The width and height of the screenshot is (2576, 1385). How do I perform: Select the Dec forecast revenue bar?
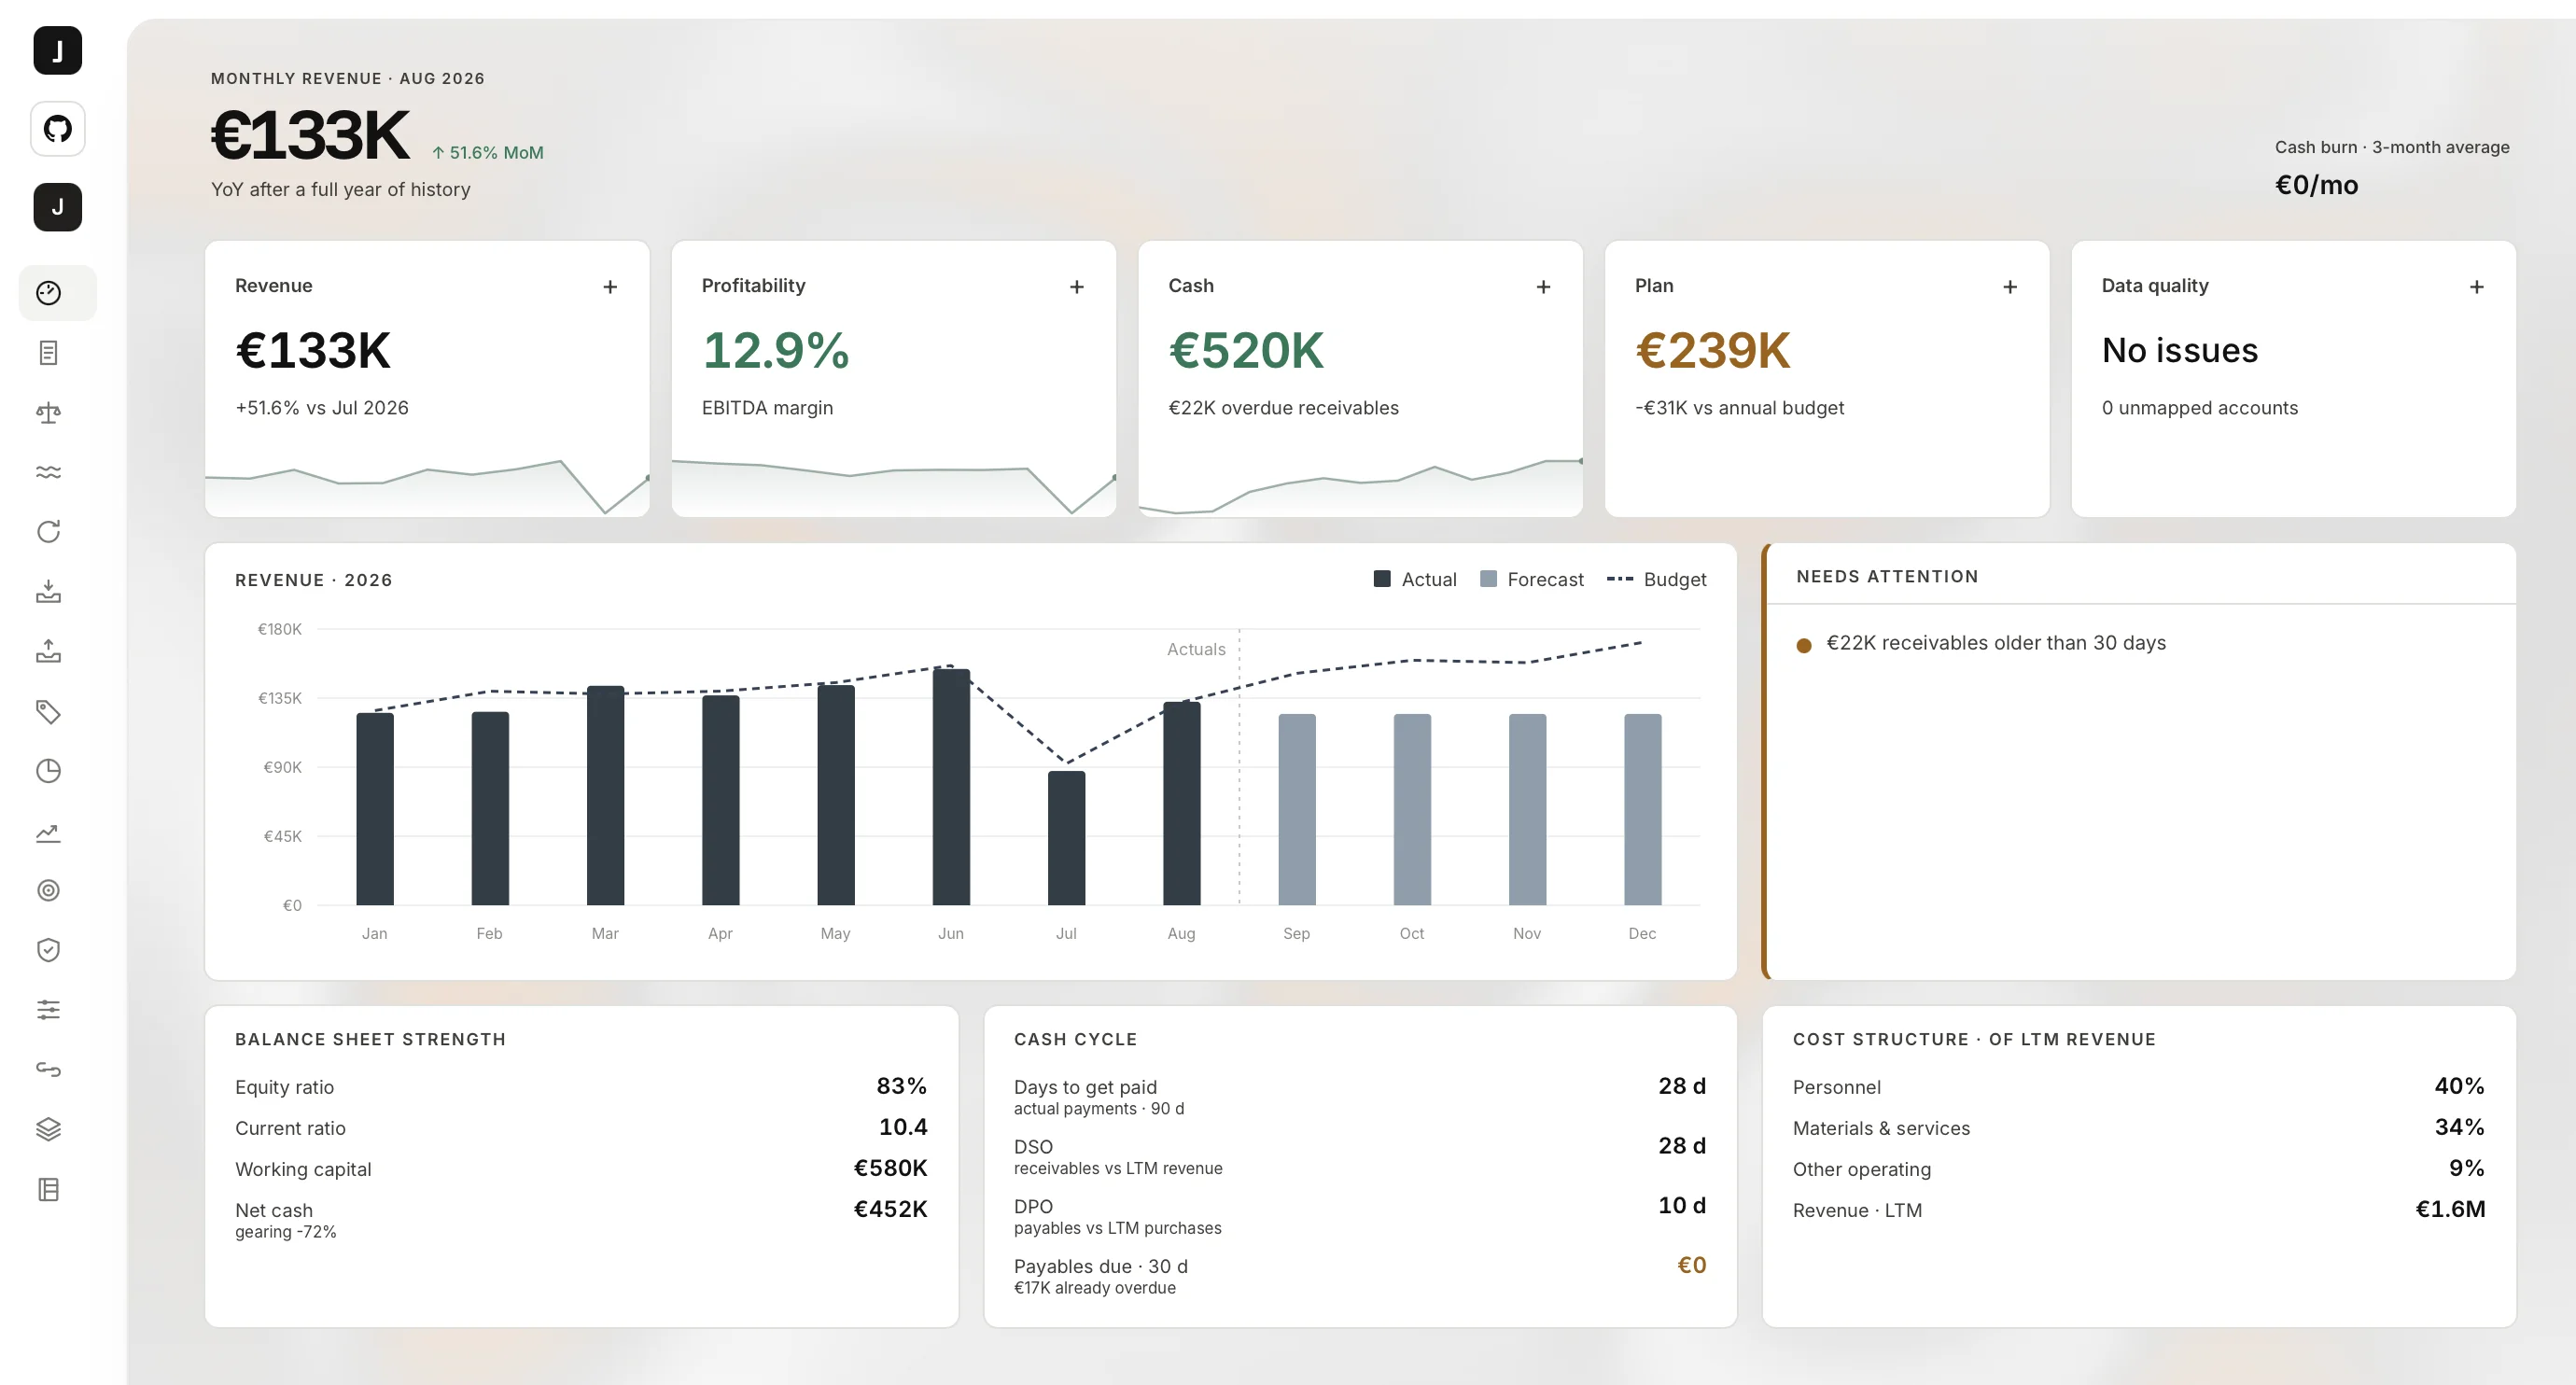[x=1643, y=809]
